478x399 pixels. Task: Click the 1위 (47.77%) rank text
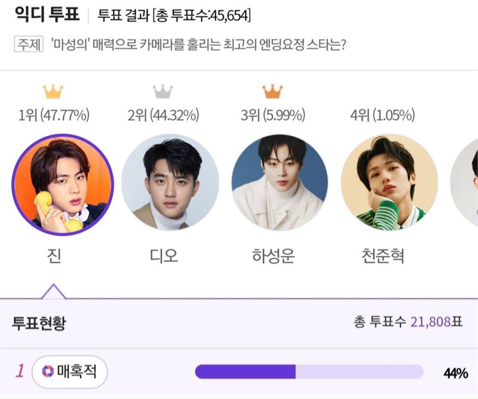click(54, 115)
